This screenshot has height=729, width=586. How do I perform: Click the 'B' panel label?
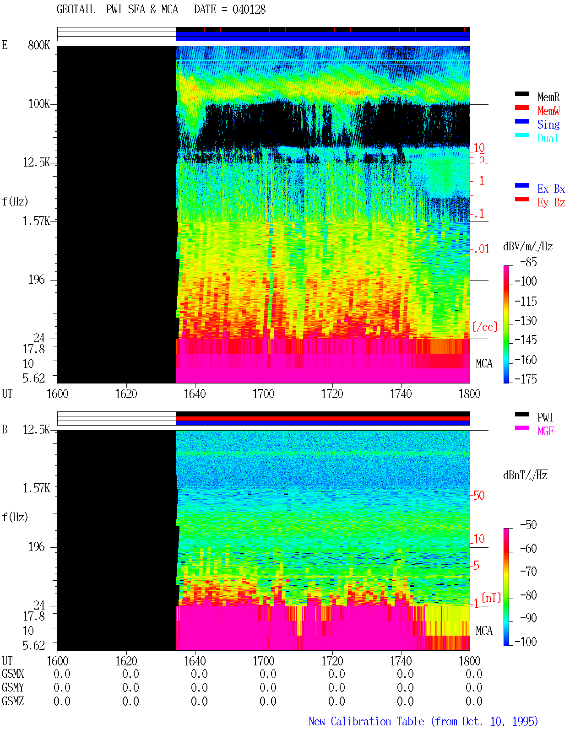(x=5, y=430)
